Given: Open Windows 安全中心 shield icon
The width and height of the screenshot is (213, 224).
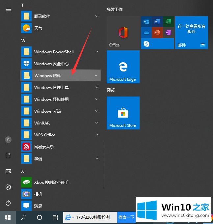Looking at the screenshot, I should pos(61,64).
